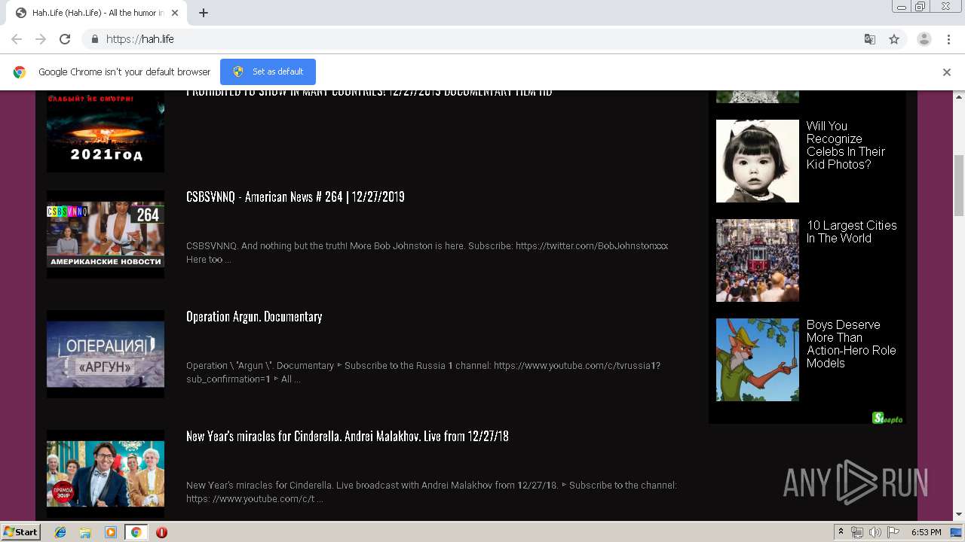
Task: Open Boys Deserve More Than Action-Hero ad
Action: [x=851, y=344]
